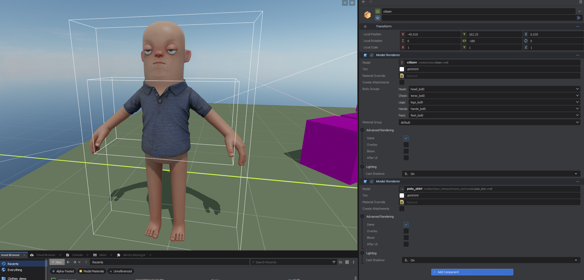Click the inspector lock icon

[x=580, y=2]
